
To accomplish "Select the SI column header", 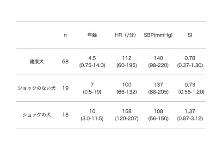I will [190, 35].
